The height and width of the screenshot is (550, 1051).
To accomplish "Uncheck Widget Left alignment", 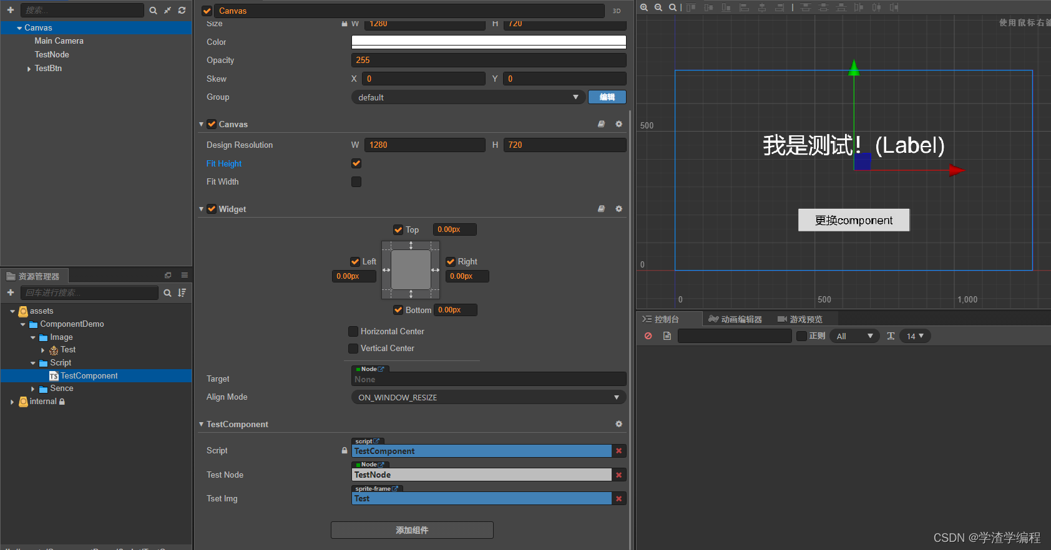I will tap(355, 261).
